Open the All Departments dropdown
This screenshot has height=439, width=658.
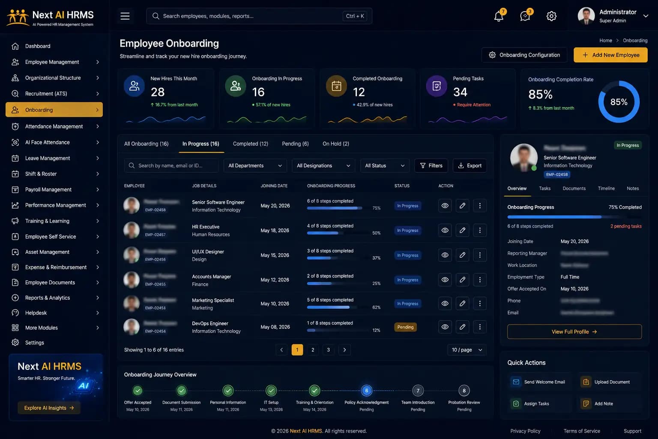[255, 165]
